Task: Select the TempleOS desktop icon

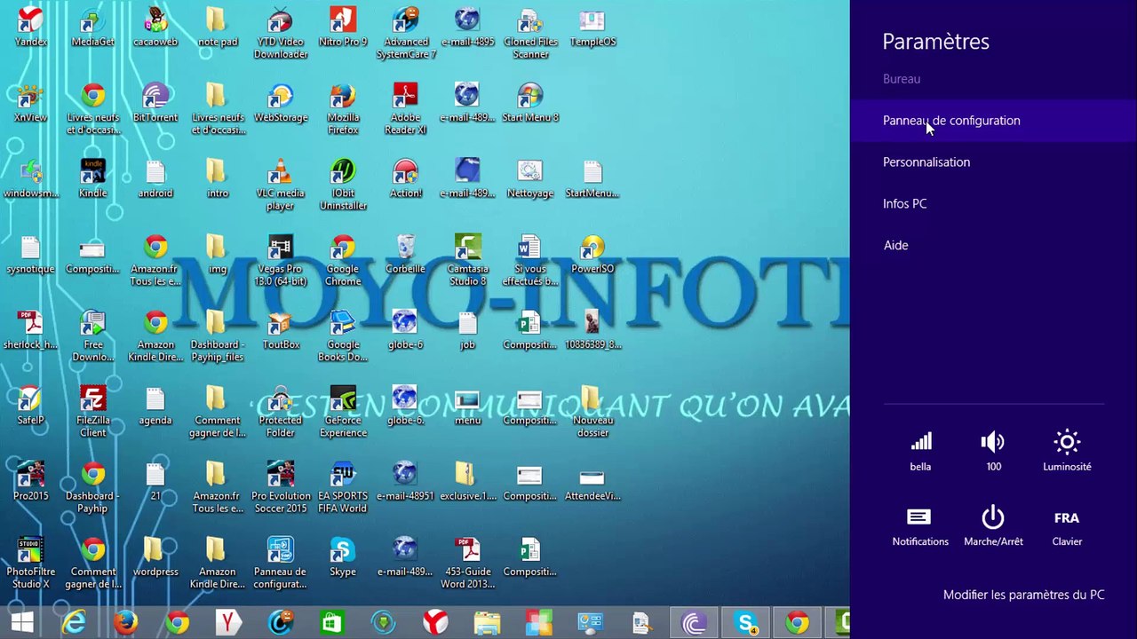Action: click(x=592, y=27)
